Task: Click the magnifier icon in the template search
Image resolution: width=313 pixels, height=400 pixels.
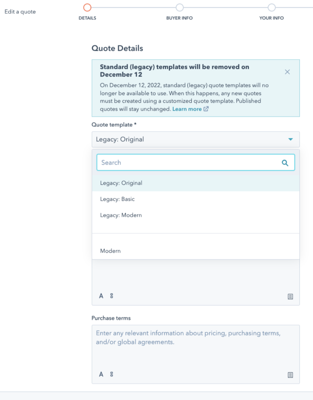Action: pos(285,163)
